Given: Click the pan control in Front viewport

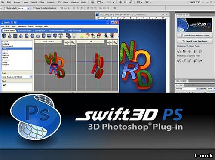Looking at the screenshot, I should pos(67,42).
